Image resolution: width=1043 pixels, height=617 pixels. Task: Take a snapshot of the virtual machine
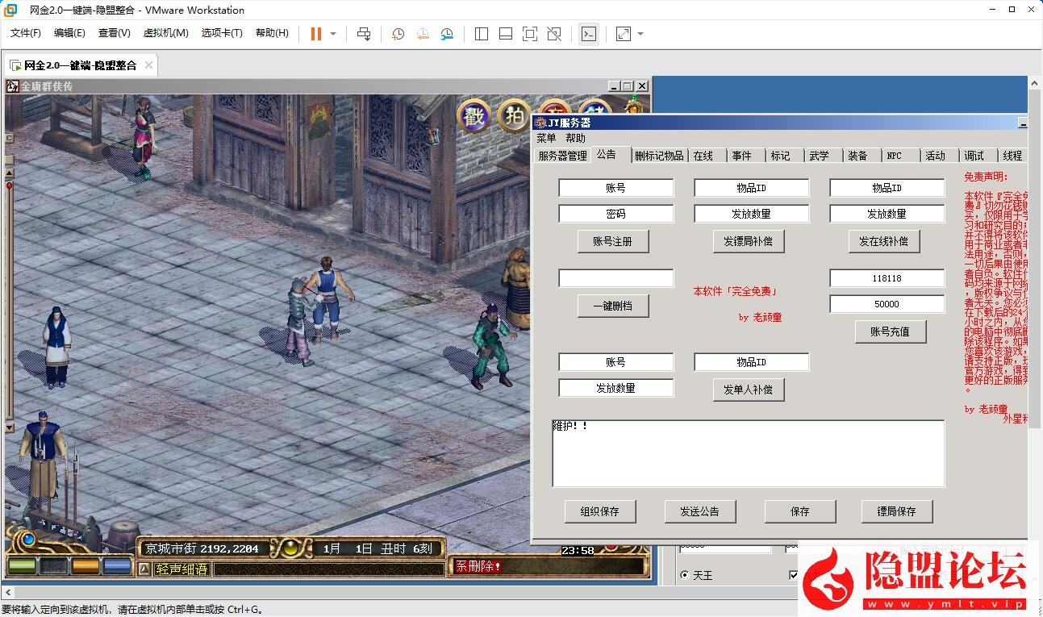pos(397,34)
